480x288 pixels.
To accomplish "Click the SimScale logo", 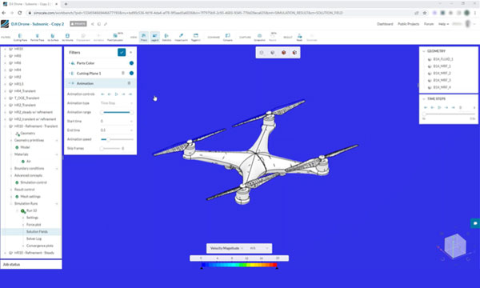I will 5,24.
